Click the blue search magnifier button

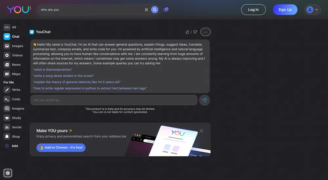click(x=154, y=9)
